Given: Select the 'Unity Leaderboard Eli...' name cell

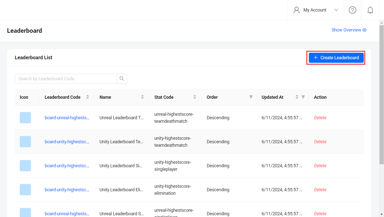Looking at the screenshot, I should tap(121, 190).
